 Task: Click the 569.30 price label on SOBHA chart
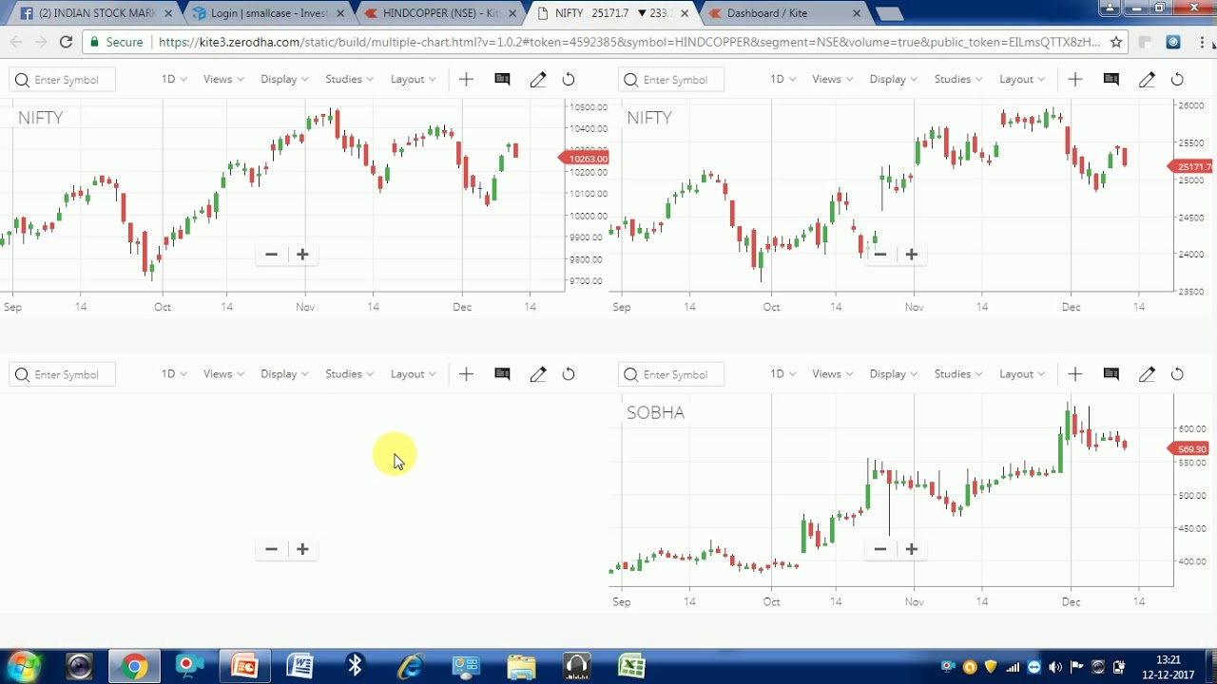pos(1188,448)
